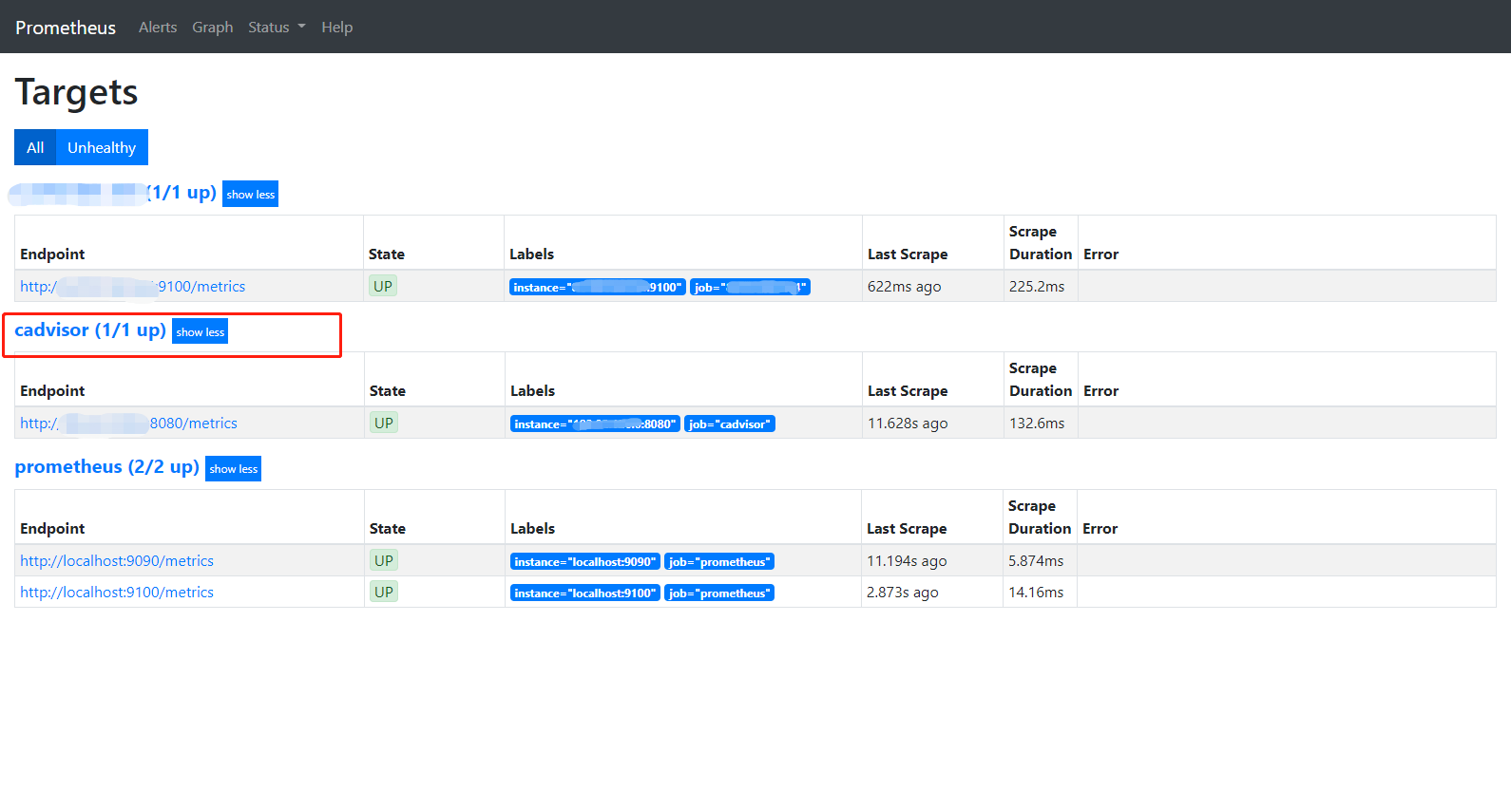The height and width of the screenshot is (791, 1511).
Task: Open the blurred :9100/metrics endpoint link
Action: click(x=132, y=286)
